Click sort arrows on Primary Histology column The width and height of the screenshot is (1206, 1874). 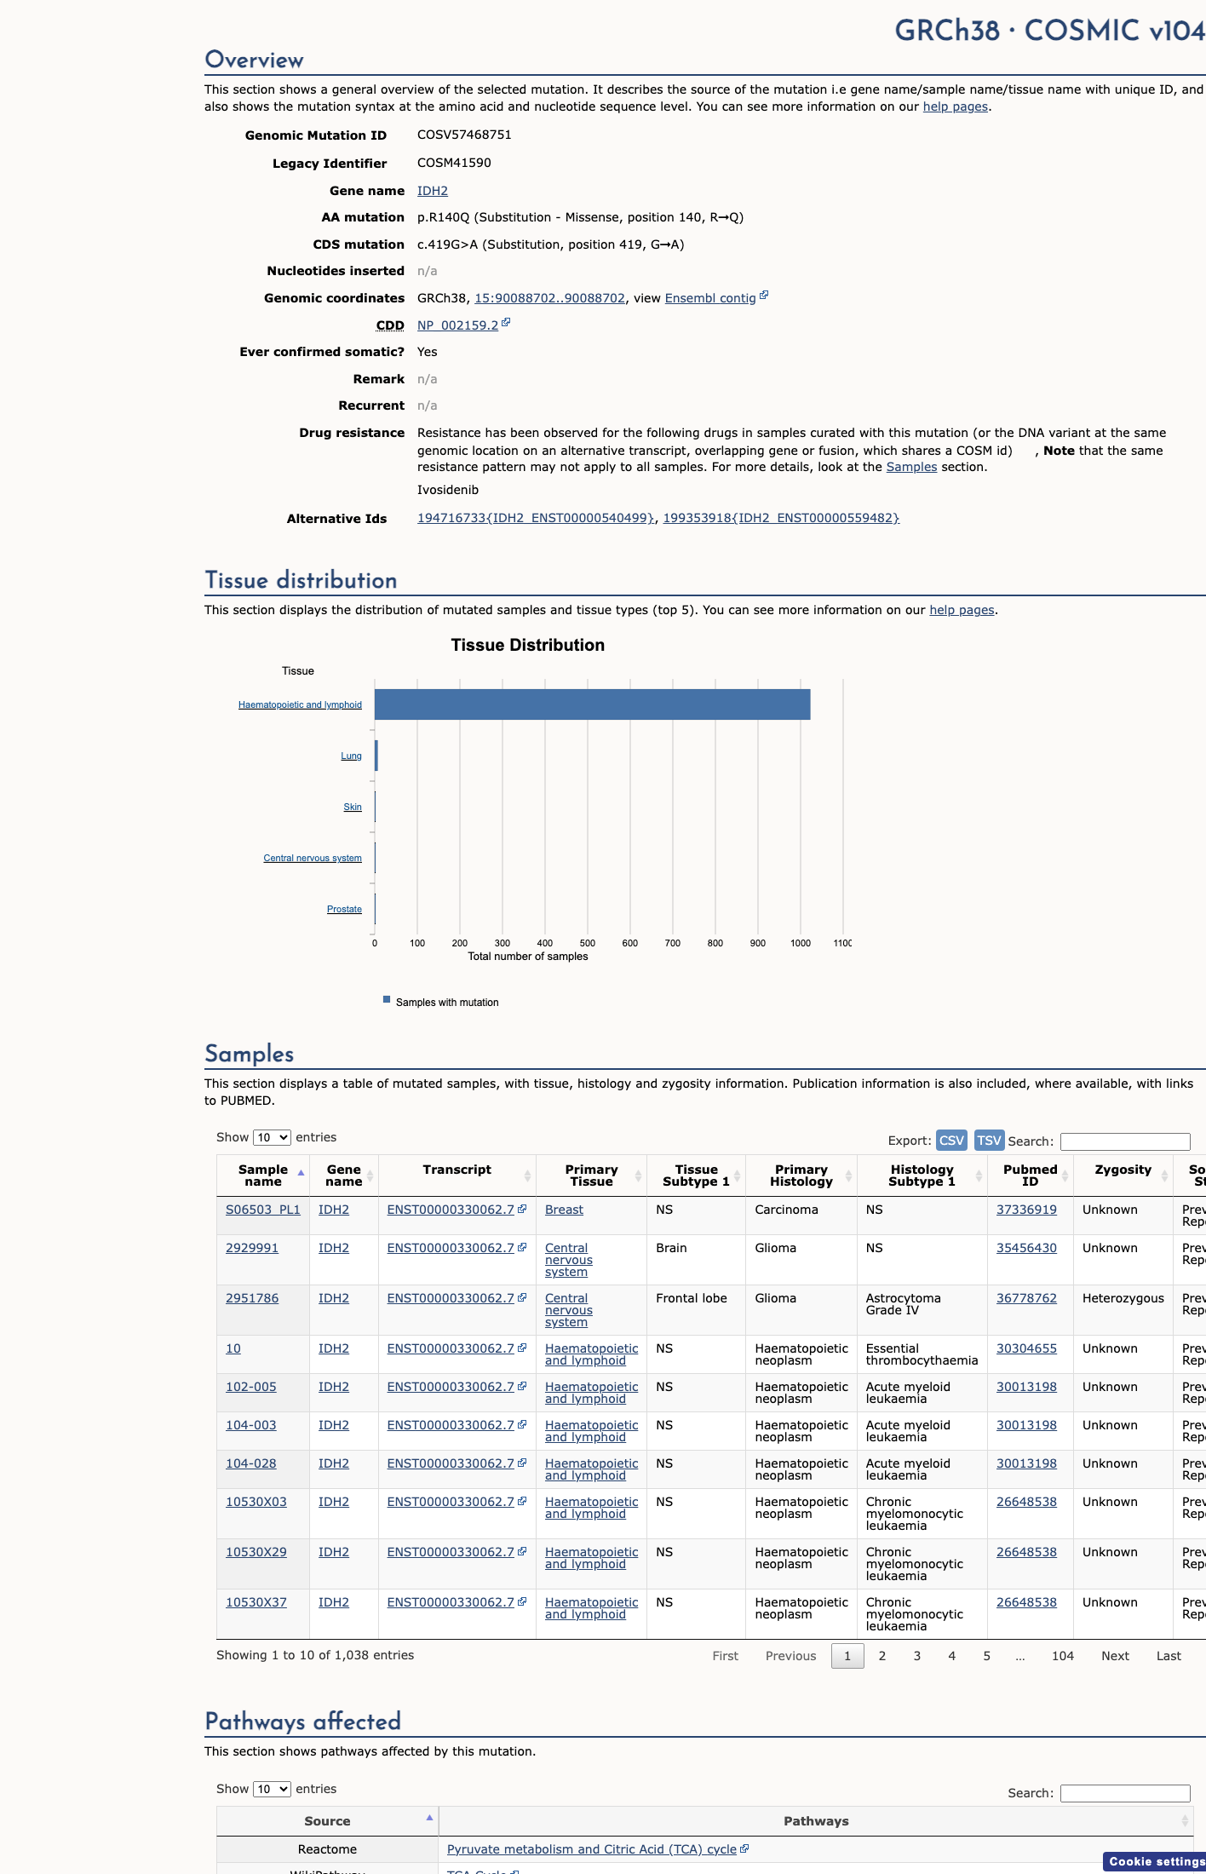tap(849, 1176)
